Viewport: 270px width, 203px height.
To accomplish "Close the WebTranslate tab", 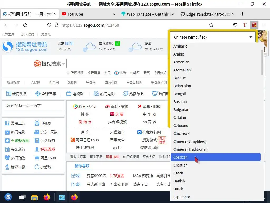I will (173, 14).
